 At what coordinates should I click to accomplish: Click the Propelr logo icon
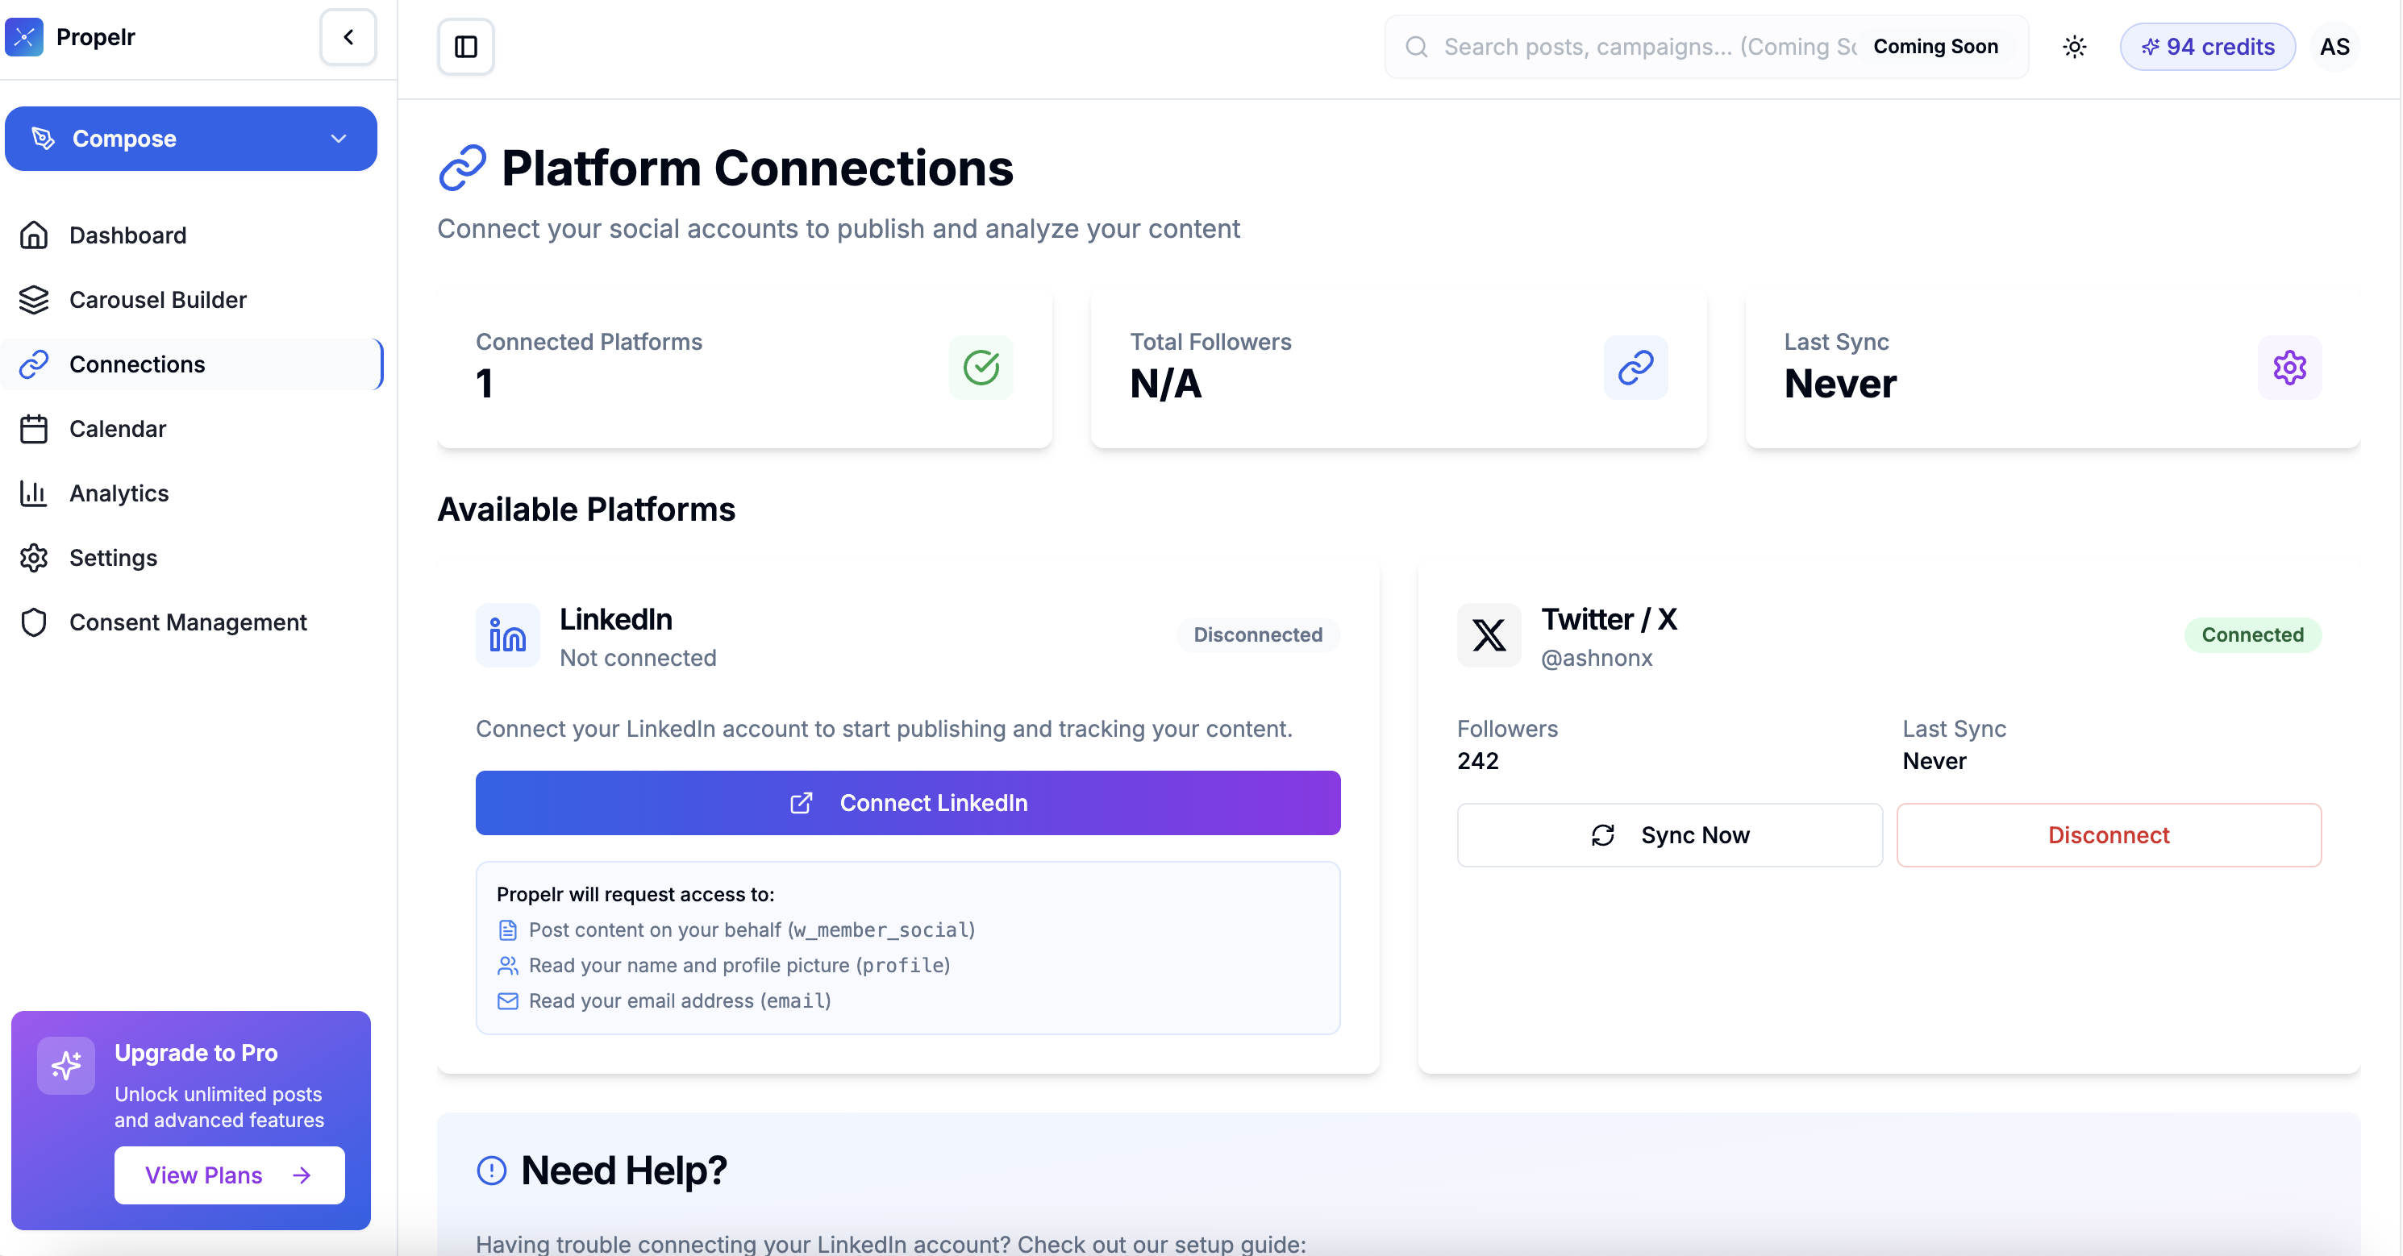24,37
